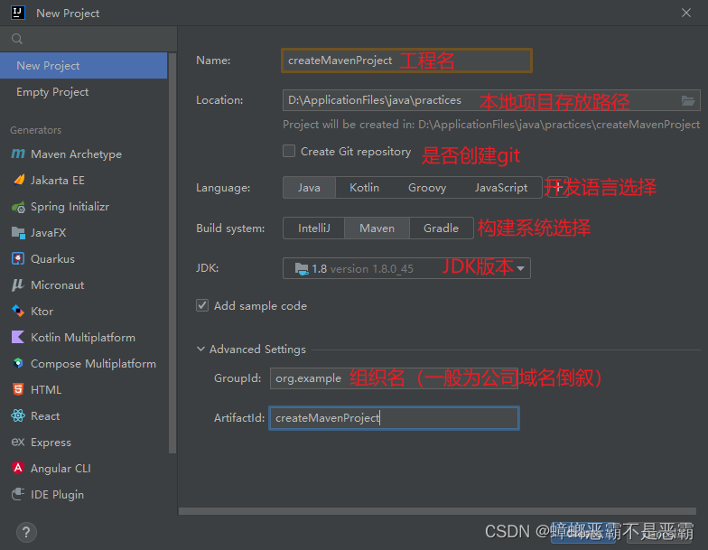Select JavaScript as the language
Screen dimensions: 708x550
501,188
